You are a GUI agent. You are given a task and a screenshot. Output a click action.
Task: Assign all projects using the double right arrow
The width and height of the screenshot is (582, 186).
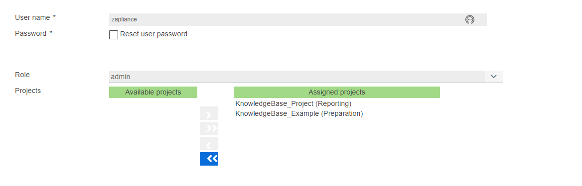(x=209, y=129)
